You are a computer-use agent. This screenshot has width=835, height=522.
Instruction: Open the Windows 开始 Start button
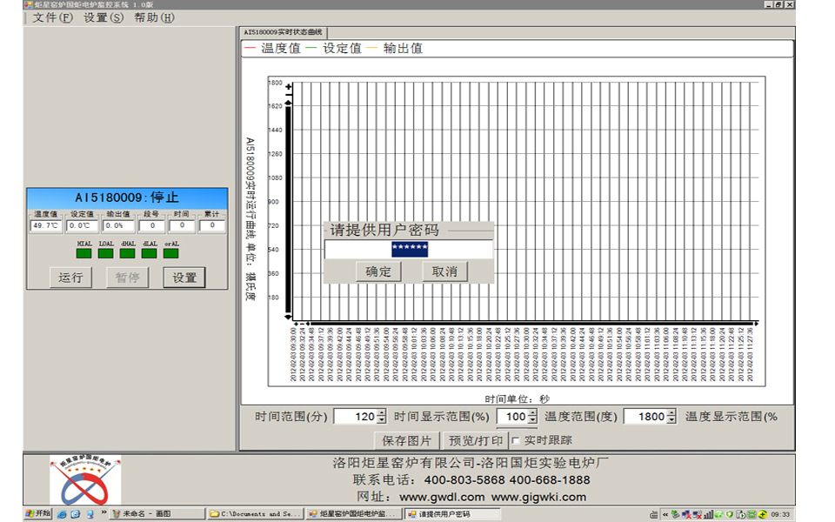click(x=37, y=514)
